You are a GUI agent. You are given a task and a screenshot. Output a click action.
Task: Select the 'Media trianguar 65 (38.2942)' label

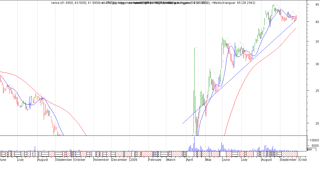coord(234,3)
